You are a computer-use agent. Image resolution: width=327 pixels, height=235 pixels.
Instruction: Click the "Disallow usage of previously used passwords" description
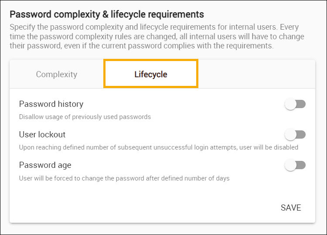click(x=85, y=117)
